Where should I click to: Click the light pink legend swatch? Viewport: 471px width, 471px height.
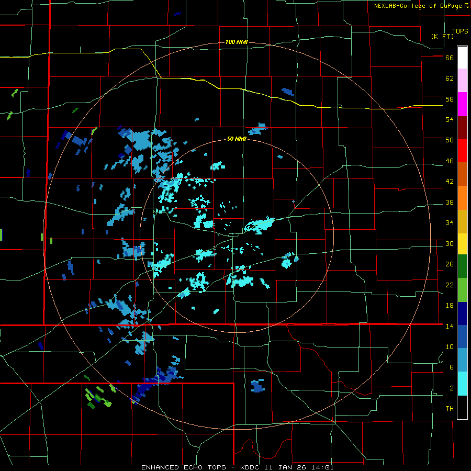click(462, 80)
